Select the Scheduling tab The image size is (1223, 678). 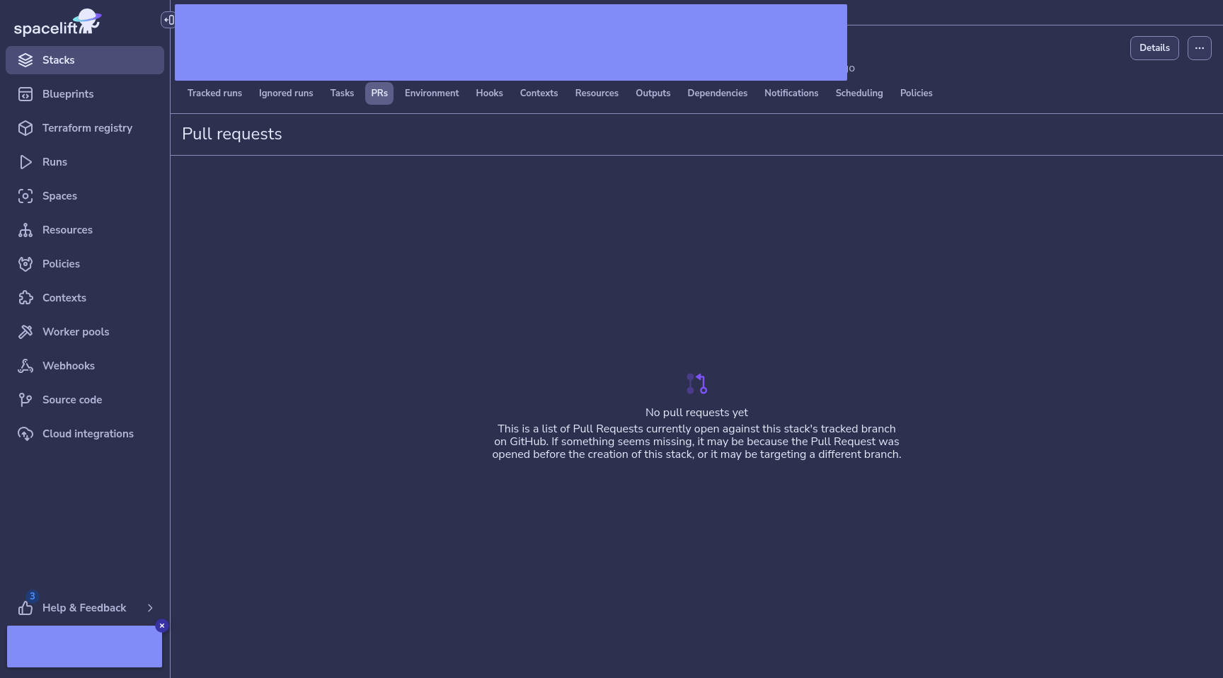[x=859, y=93]
